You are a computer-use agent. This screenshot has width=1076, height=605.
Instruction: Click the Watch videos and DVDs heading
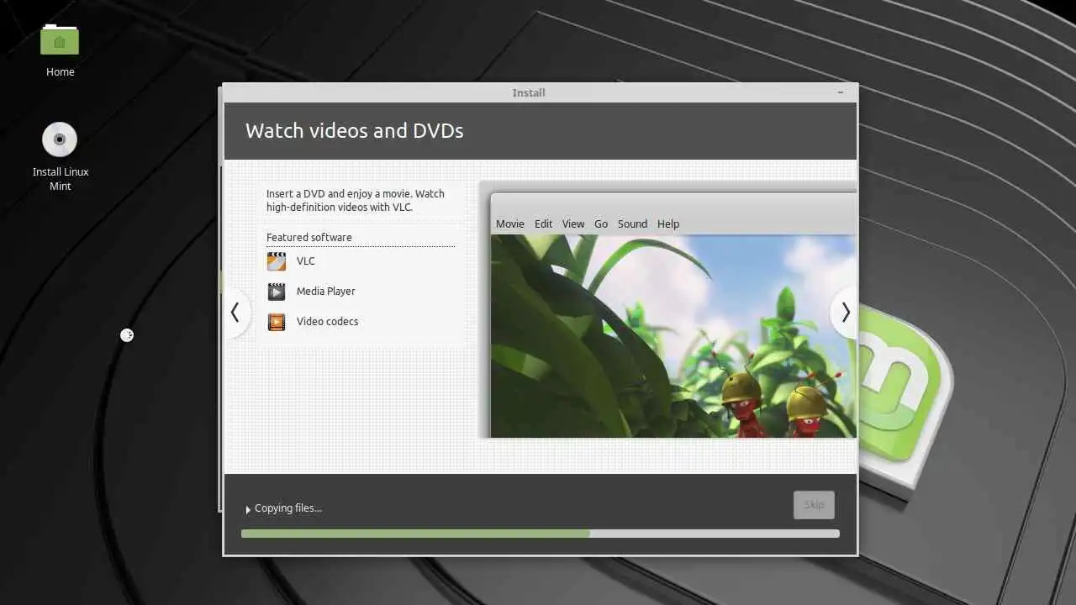click(x=354, y=131)
